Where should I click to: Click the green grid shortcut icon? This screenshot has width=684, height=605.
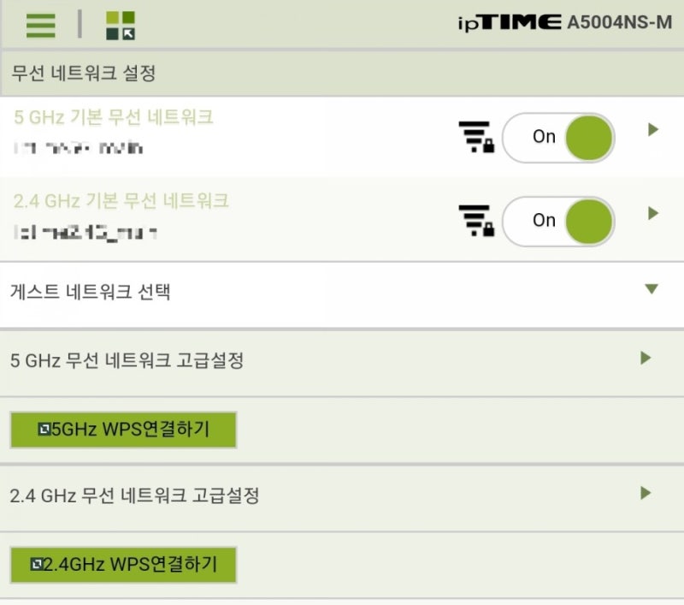pyautogui.click(x=120, y=23)
